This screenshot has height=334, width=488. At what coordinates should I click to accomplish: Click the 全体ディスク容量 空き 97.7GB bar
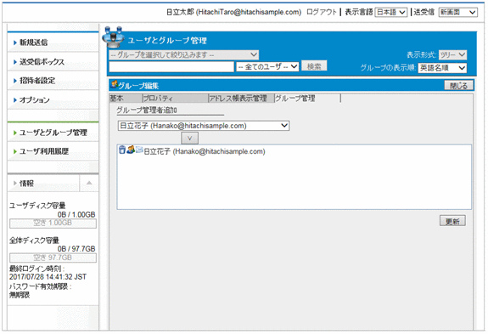(53, 258)
